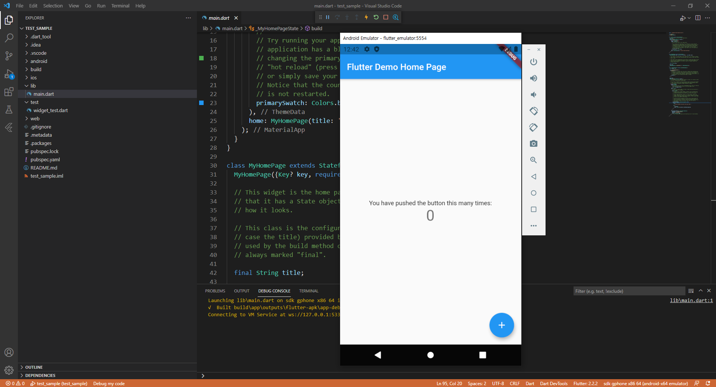Split the editor to the right
716x387 pixels.
698,18
